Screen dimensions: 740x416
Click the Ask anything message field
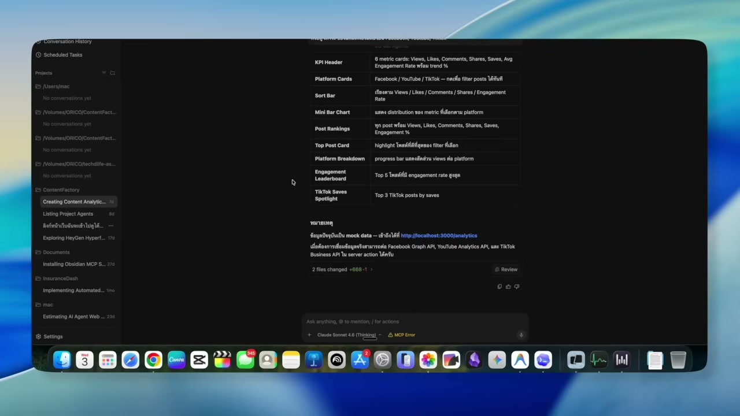pos(415,322)
